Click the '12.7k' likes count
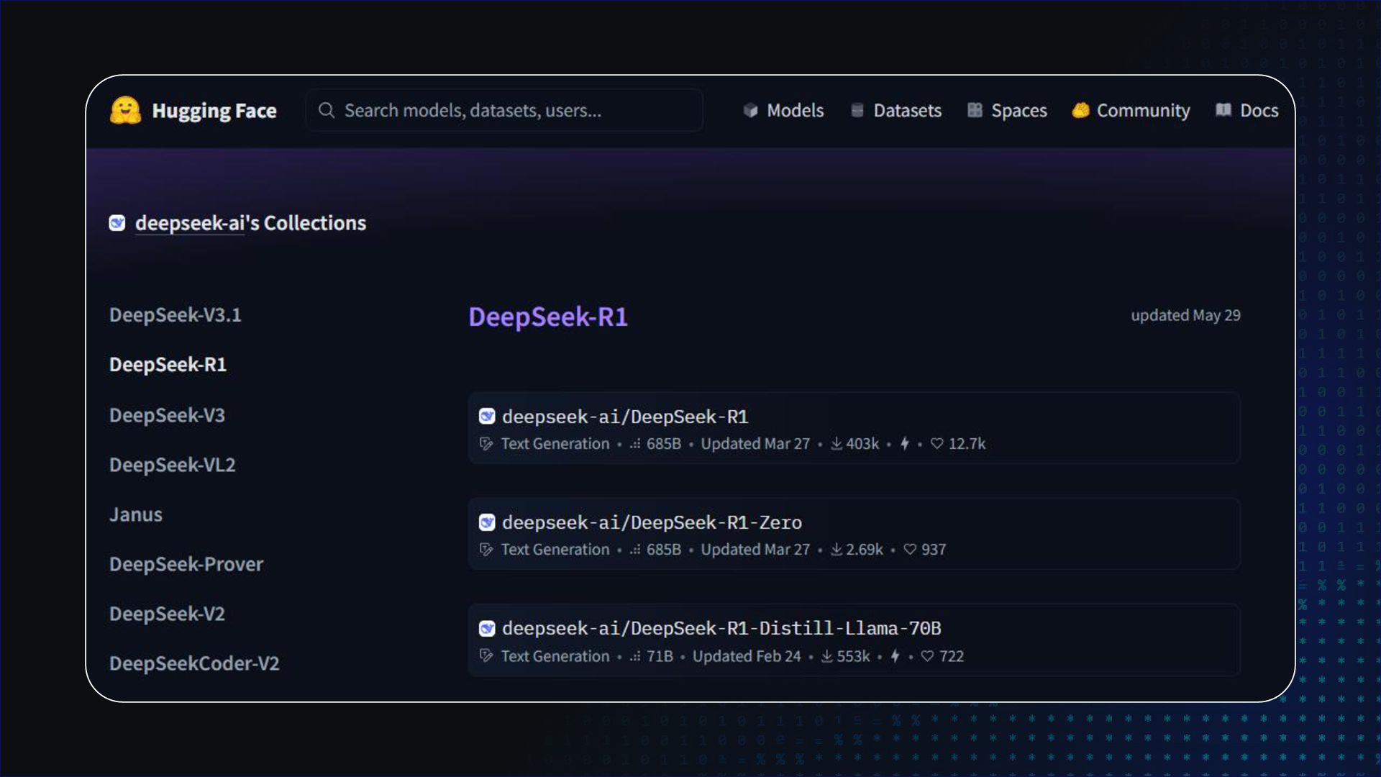The height and width of the screenshot is (777, 1381). [x=967, y=444]
